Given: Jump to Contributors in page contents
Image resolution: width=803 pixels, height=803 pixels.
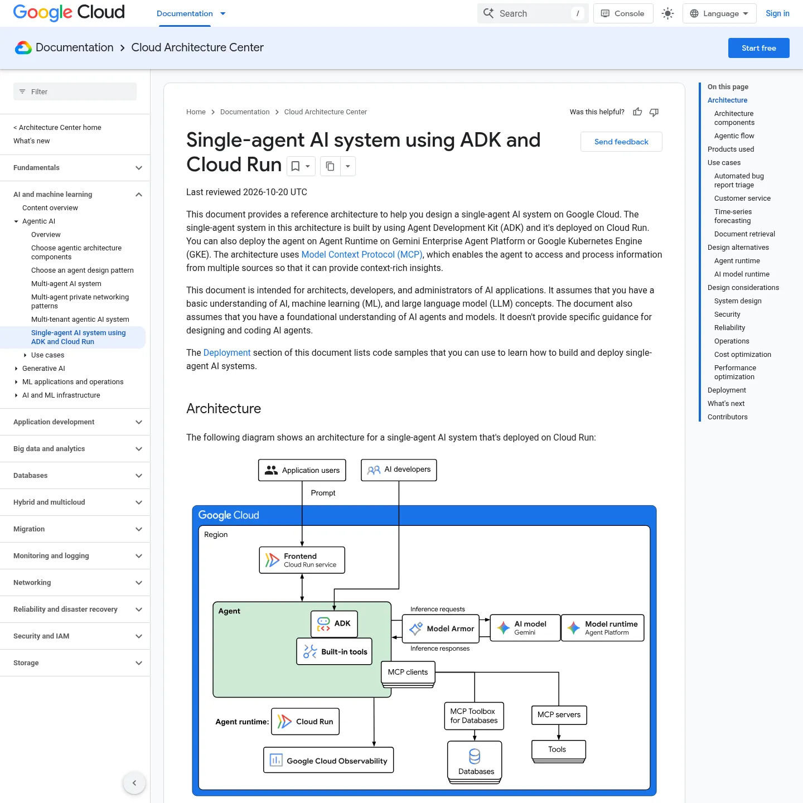Looking at the screenshot, I should pos(728,417).
